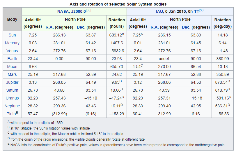
Task: Click the Mercury body link
Action: (x=12, y=43)
